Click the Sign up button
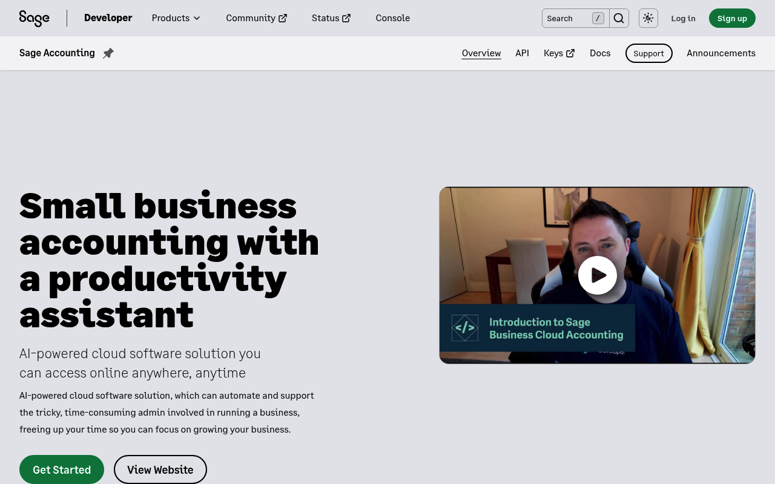Viewport: 775px width, 484px height. 732,18
